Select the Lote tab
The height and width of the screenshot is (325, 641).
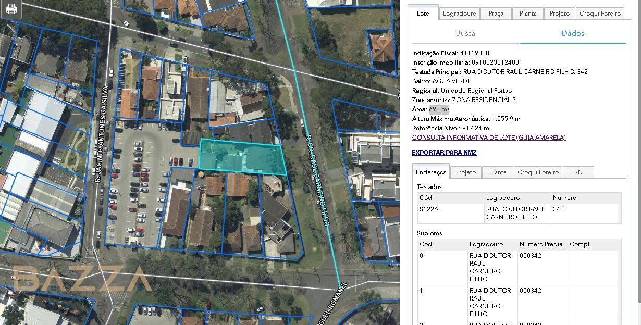tap(423, 14)
